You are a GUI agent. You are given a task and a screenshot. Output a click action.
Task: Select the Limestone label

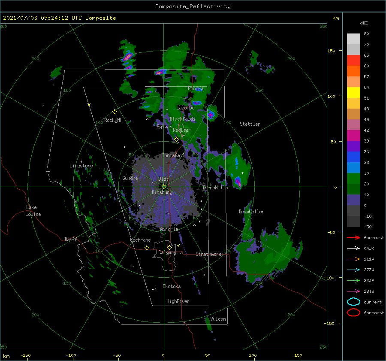(x=81, y=166)
